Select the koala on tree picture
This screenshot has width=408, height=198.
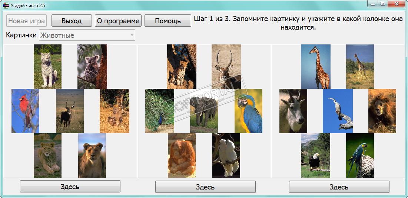[x=92, y=67]
